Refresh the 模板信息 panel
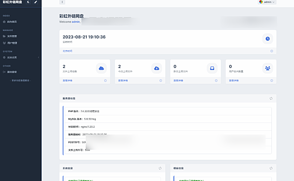Viewport: 294px width, 181px height. 271,168
